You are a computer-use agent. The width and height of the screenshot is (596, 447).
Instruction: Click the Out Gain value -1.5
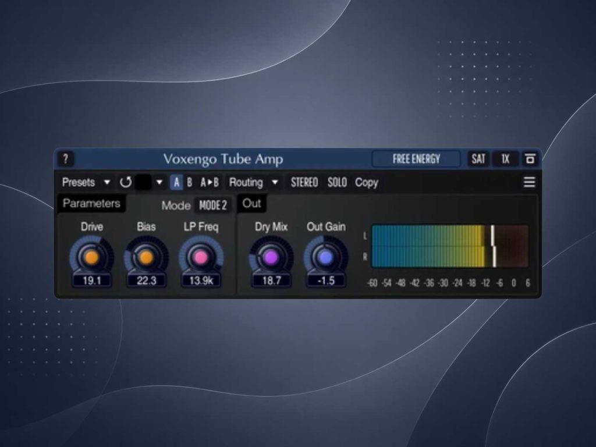326,281
